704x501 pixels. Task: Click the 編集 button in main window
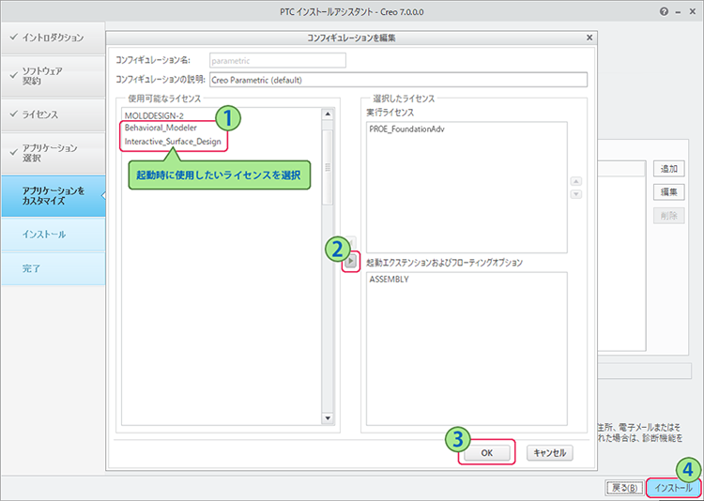coord(668,192)
